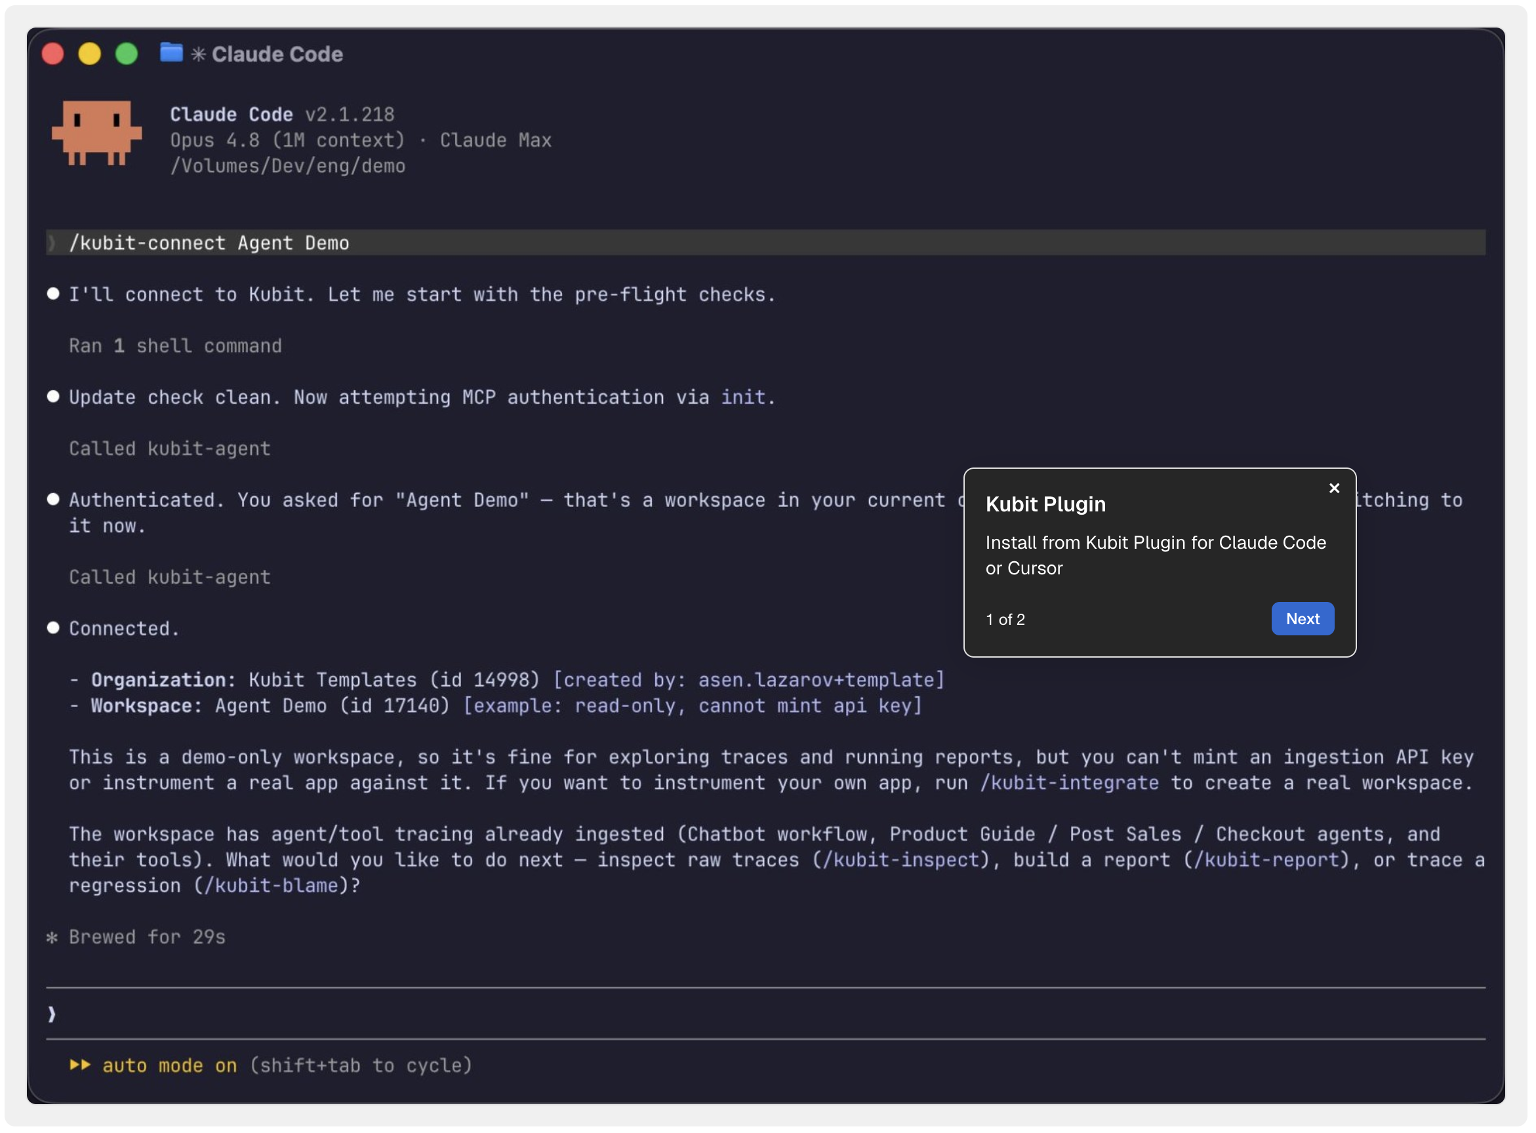Click the /kubit-blame command link

[272, 886]
